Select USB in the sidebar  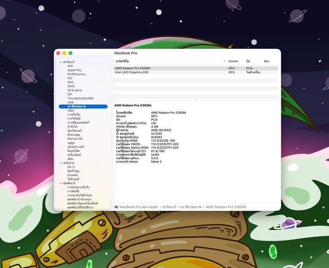click(x=70, y=102)
